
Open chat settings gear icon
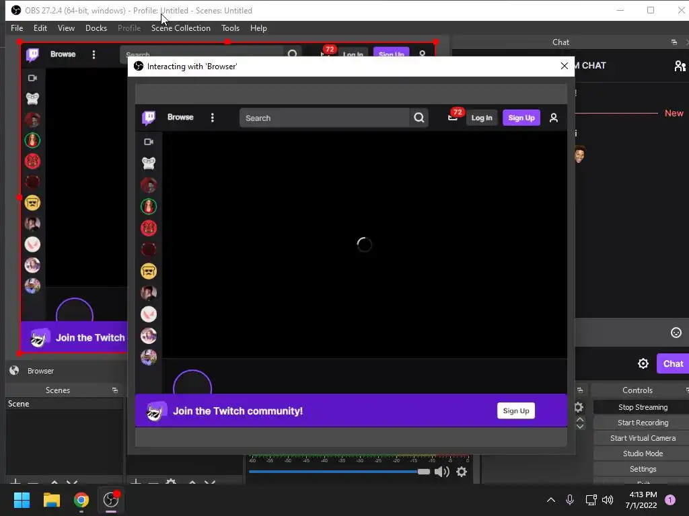tap(643, 363)
